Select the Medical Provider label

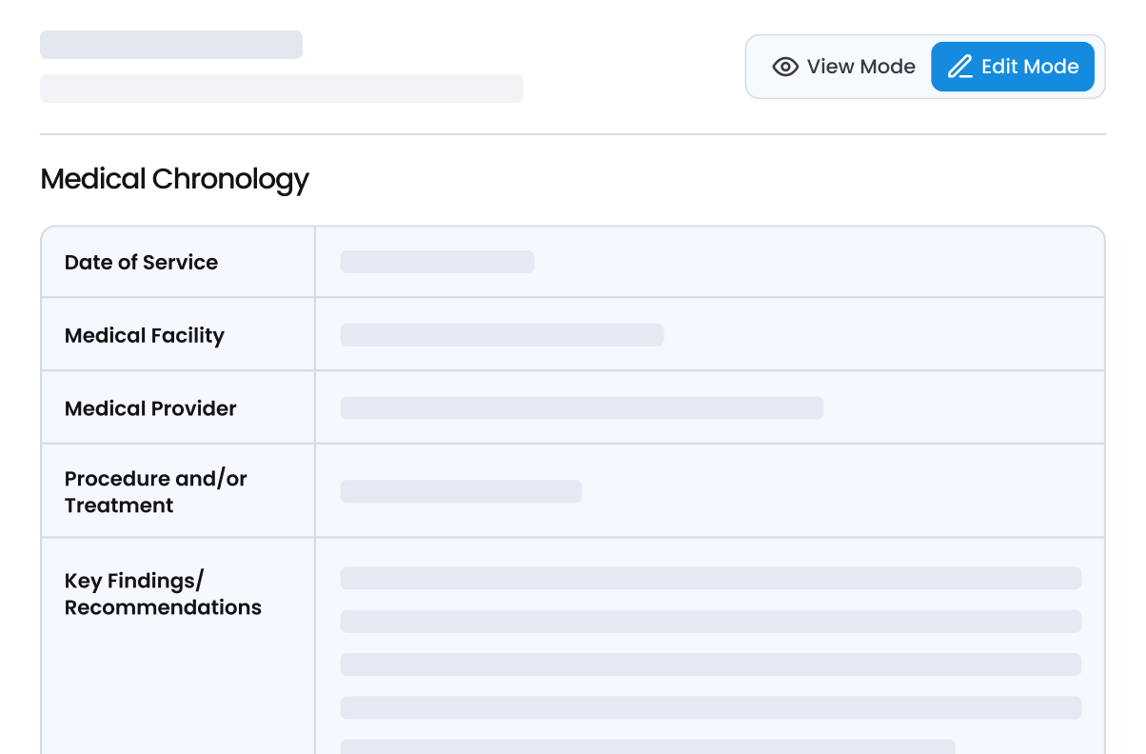coord(150,408)
